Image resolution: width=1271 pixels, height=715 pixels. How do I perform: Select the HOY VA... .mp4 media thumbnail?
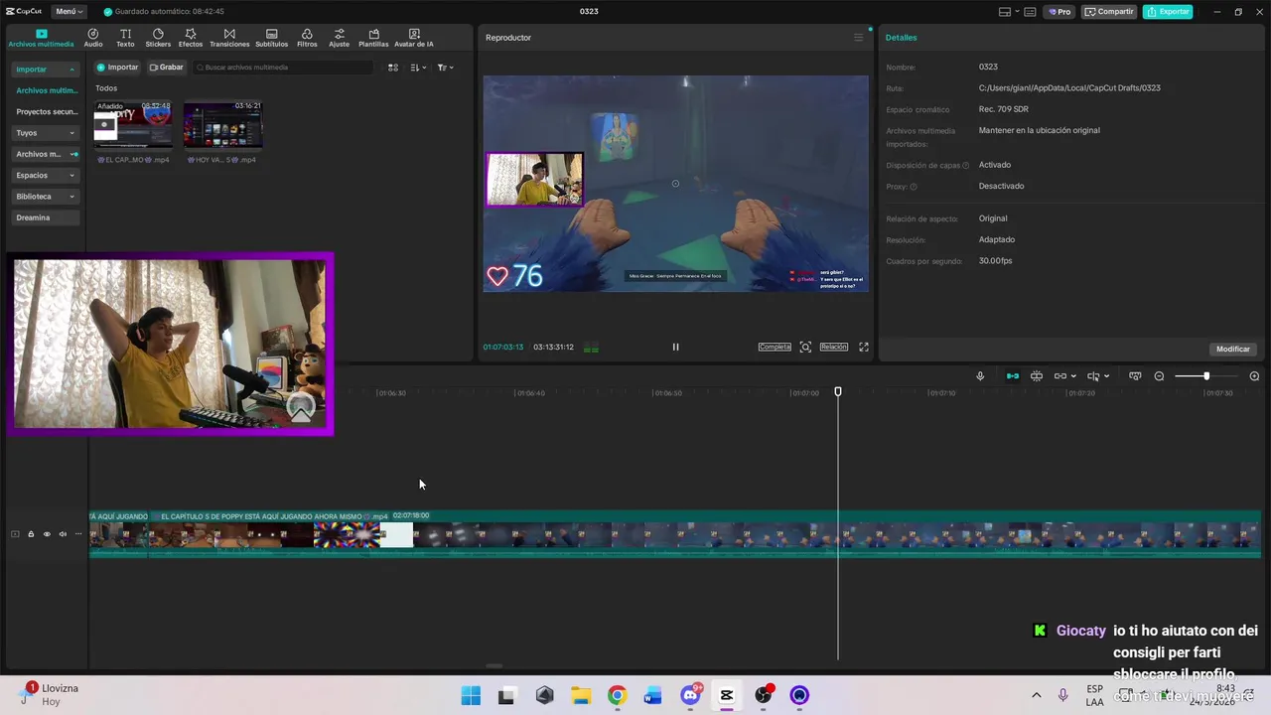pyautogui.click(x=222, y=125)
